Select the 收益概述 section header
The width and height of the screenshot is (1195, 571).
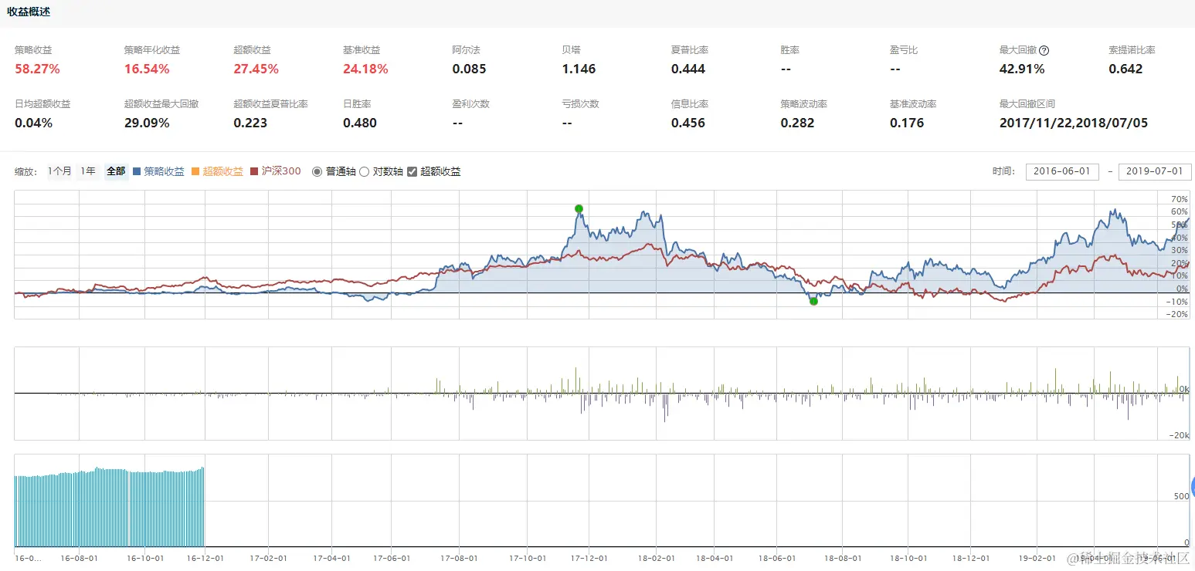(x=29, y=12)
